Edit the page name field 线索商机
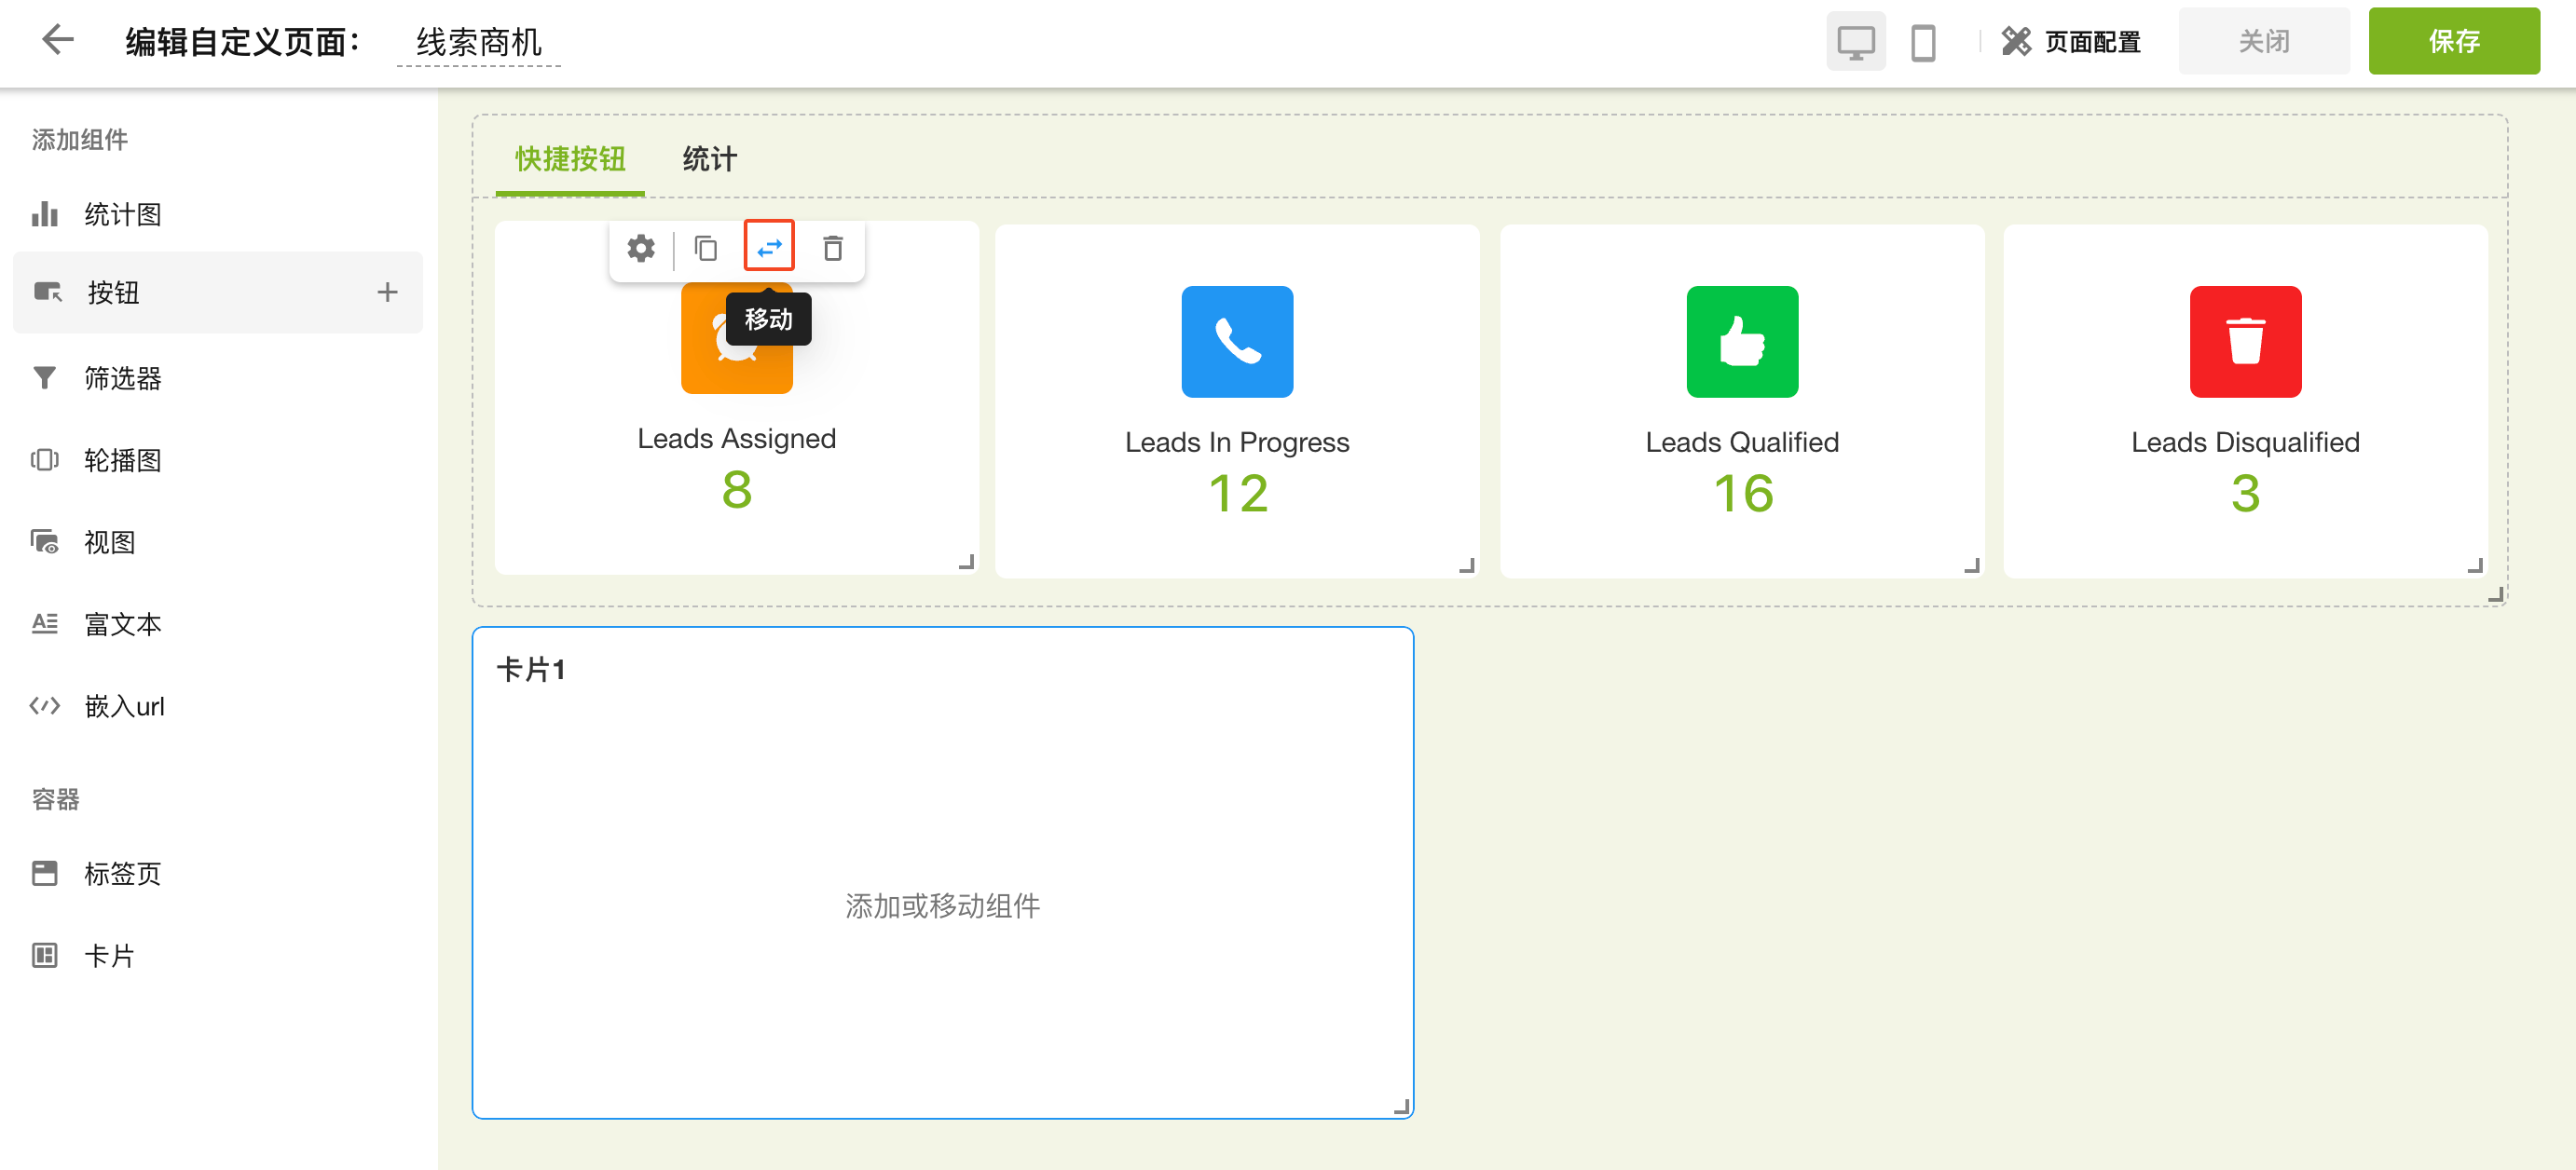 (478, 43)
